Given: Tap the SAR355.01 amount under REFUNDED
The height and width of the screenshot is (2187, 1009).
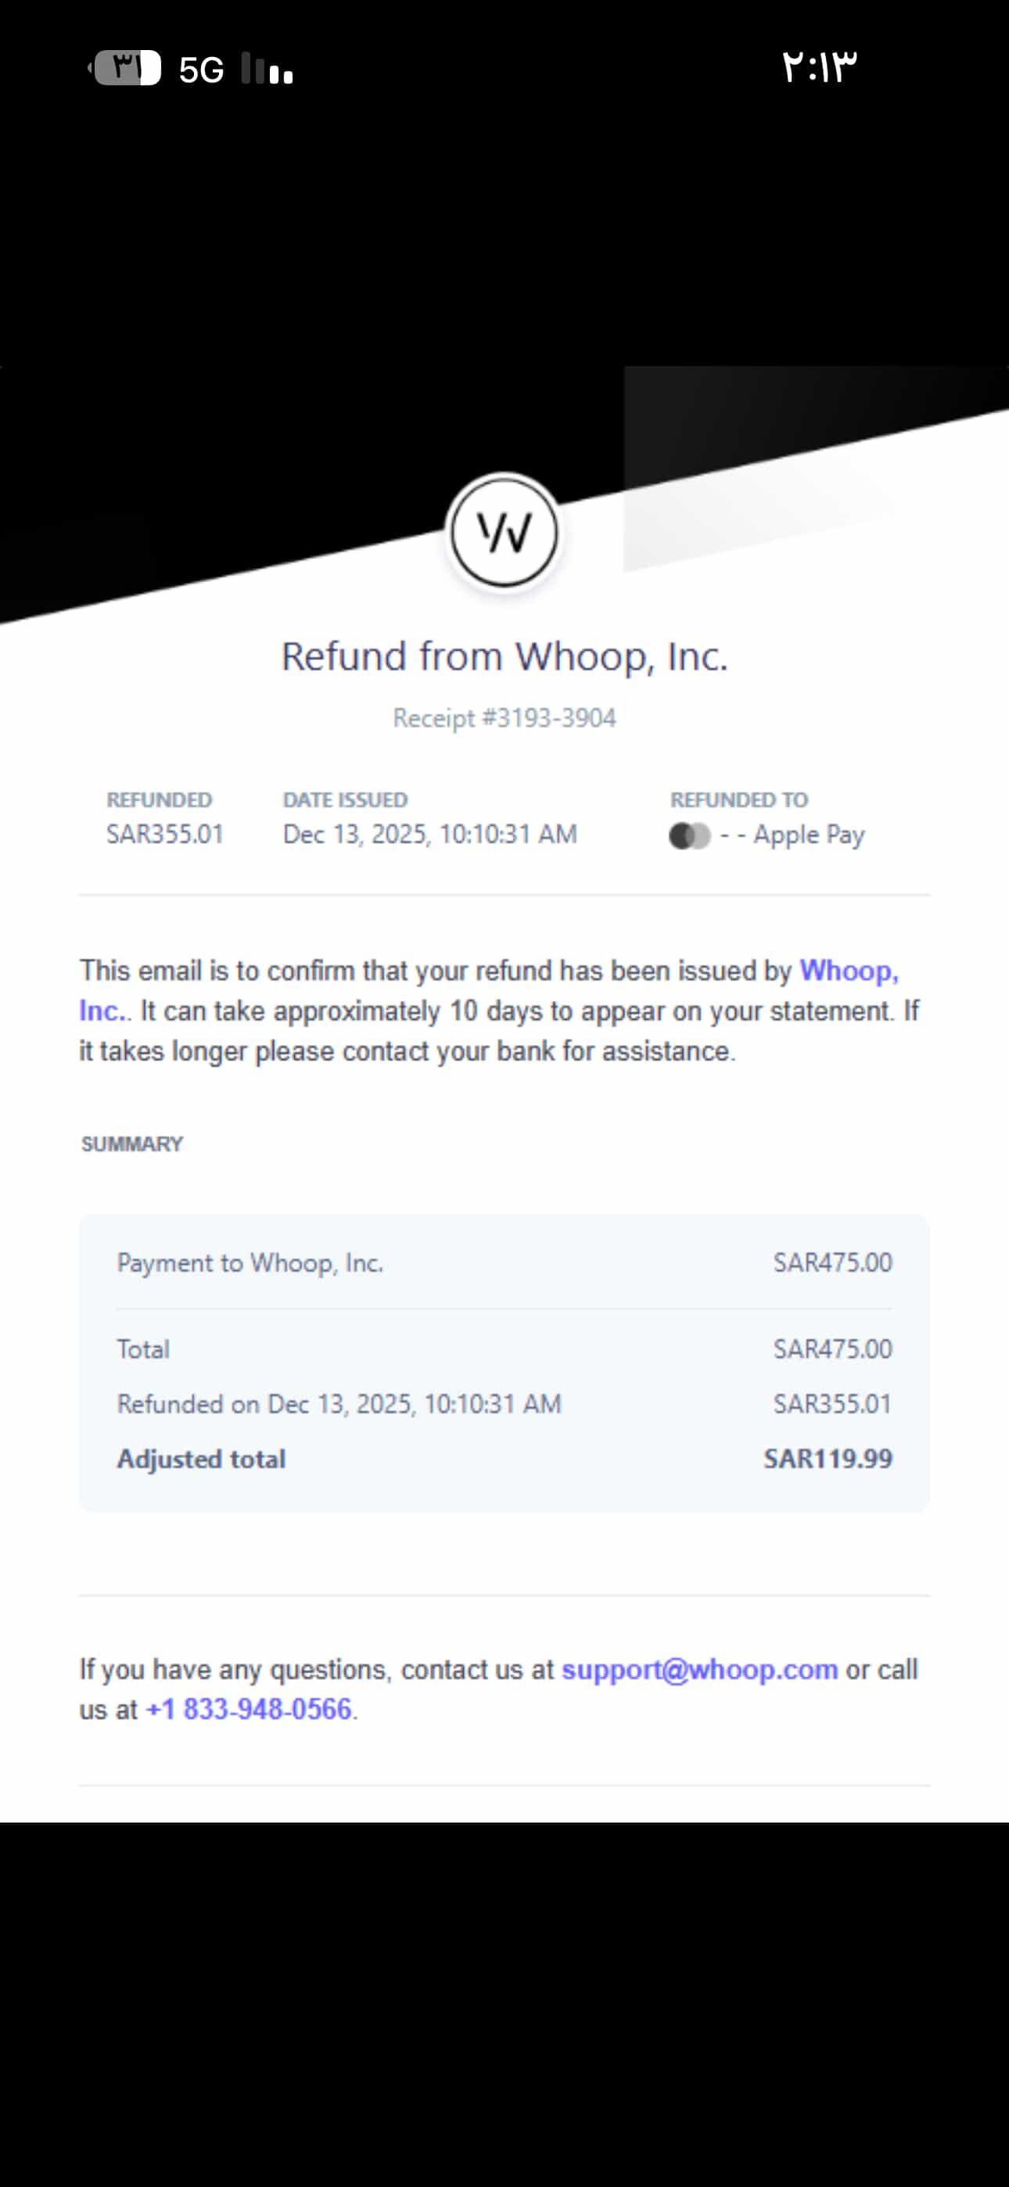Looking at the screenshot, I should pos(165,835).
